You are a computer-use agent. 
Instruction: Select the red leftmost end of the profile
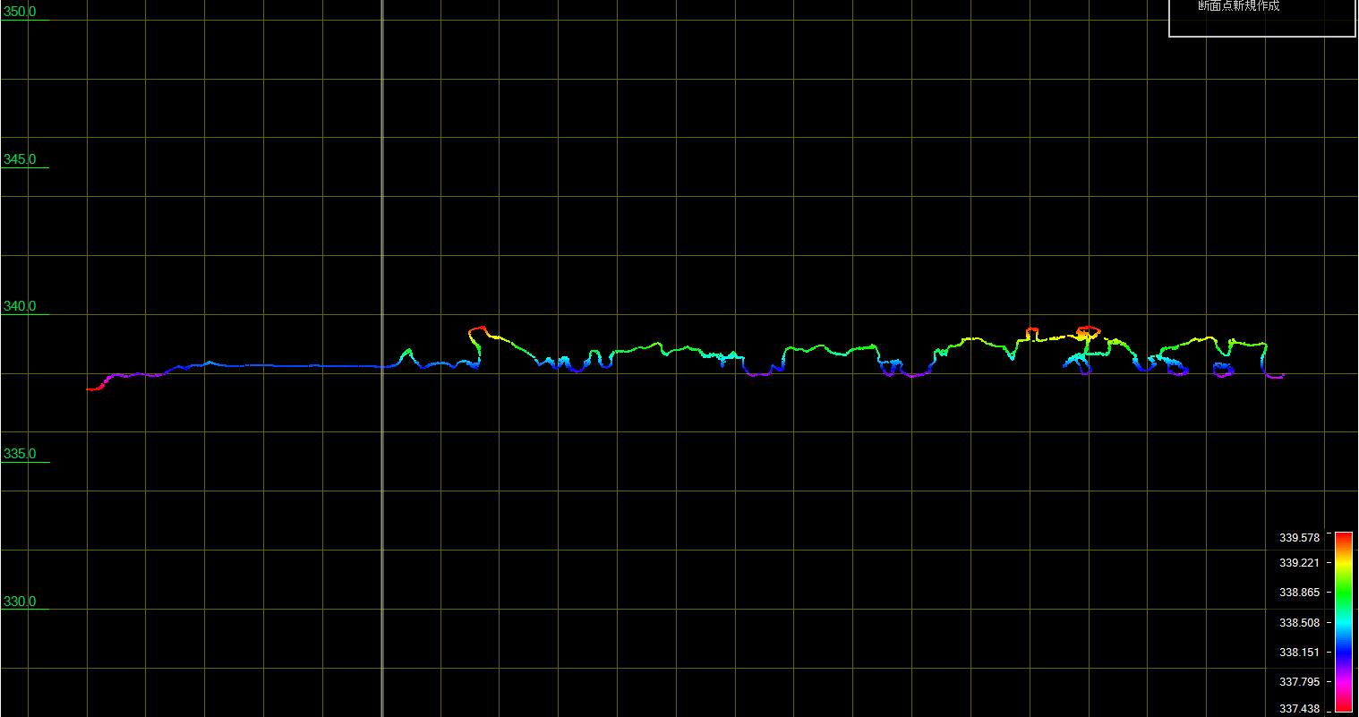[90, 389]
